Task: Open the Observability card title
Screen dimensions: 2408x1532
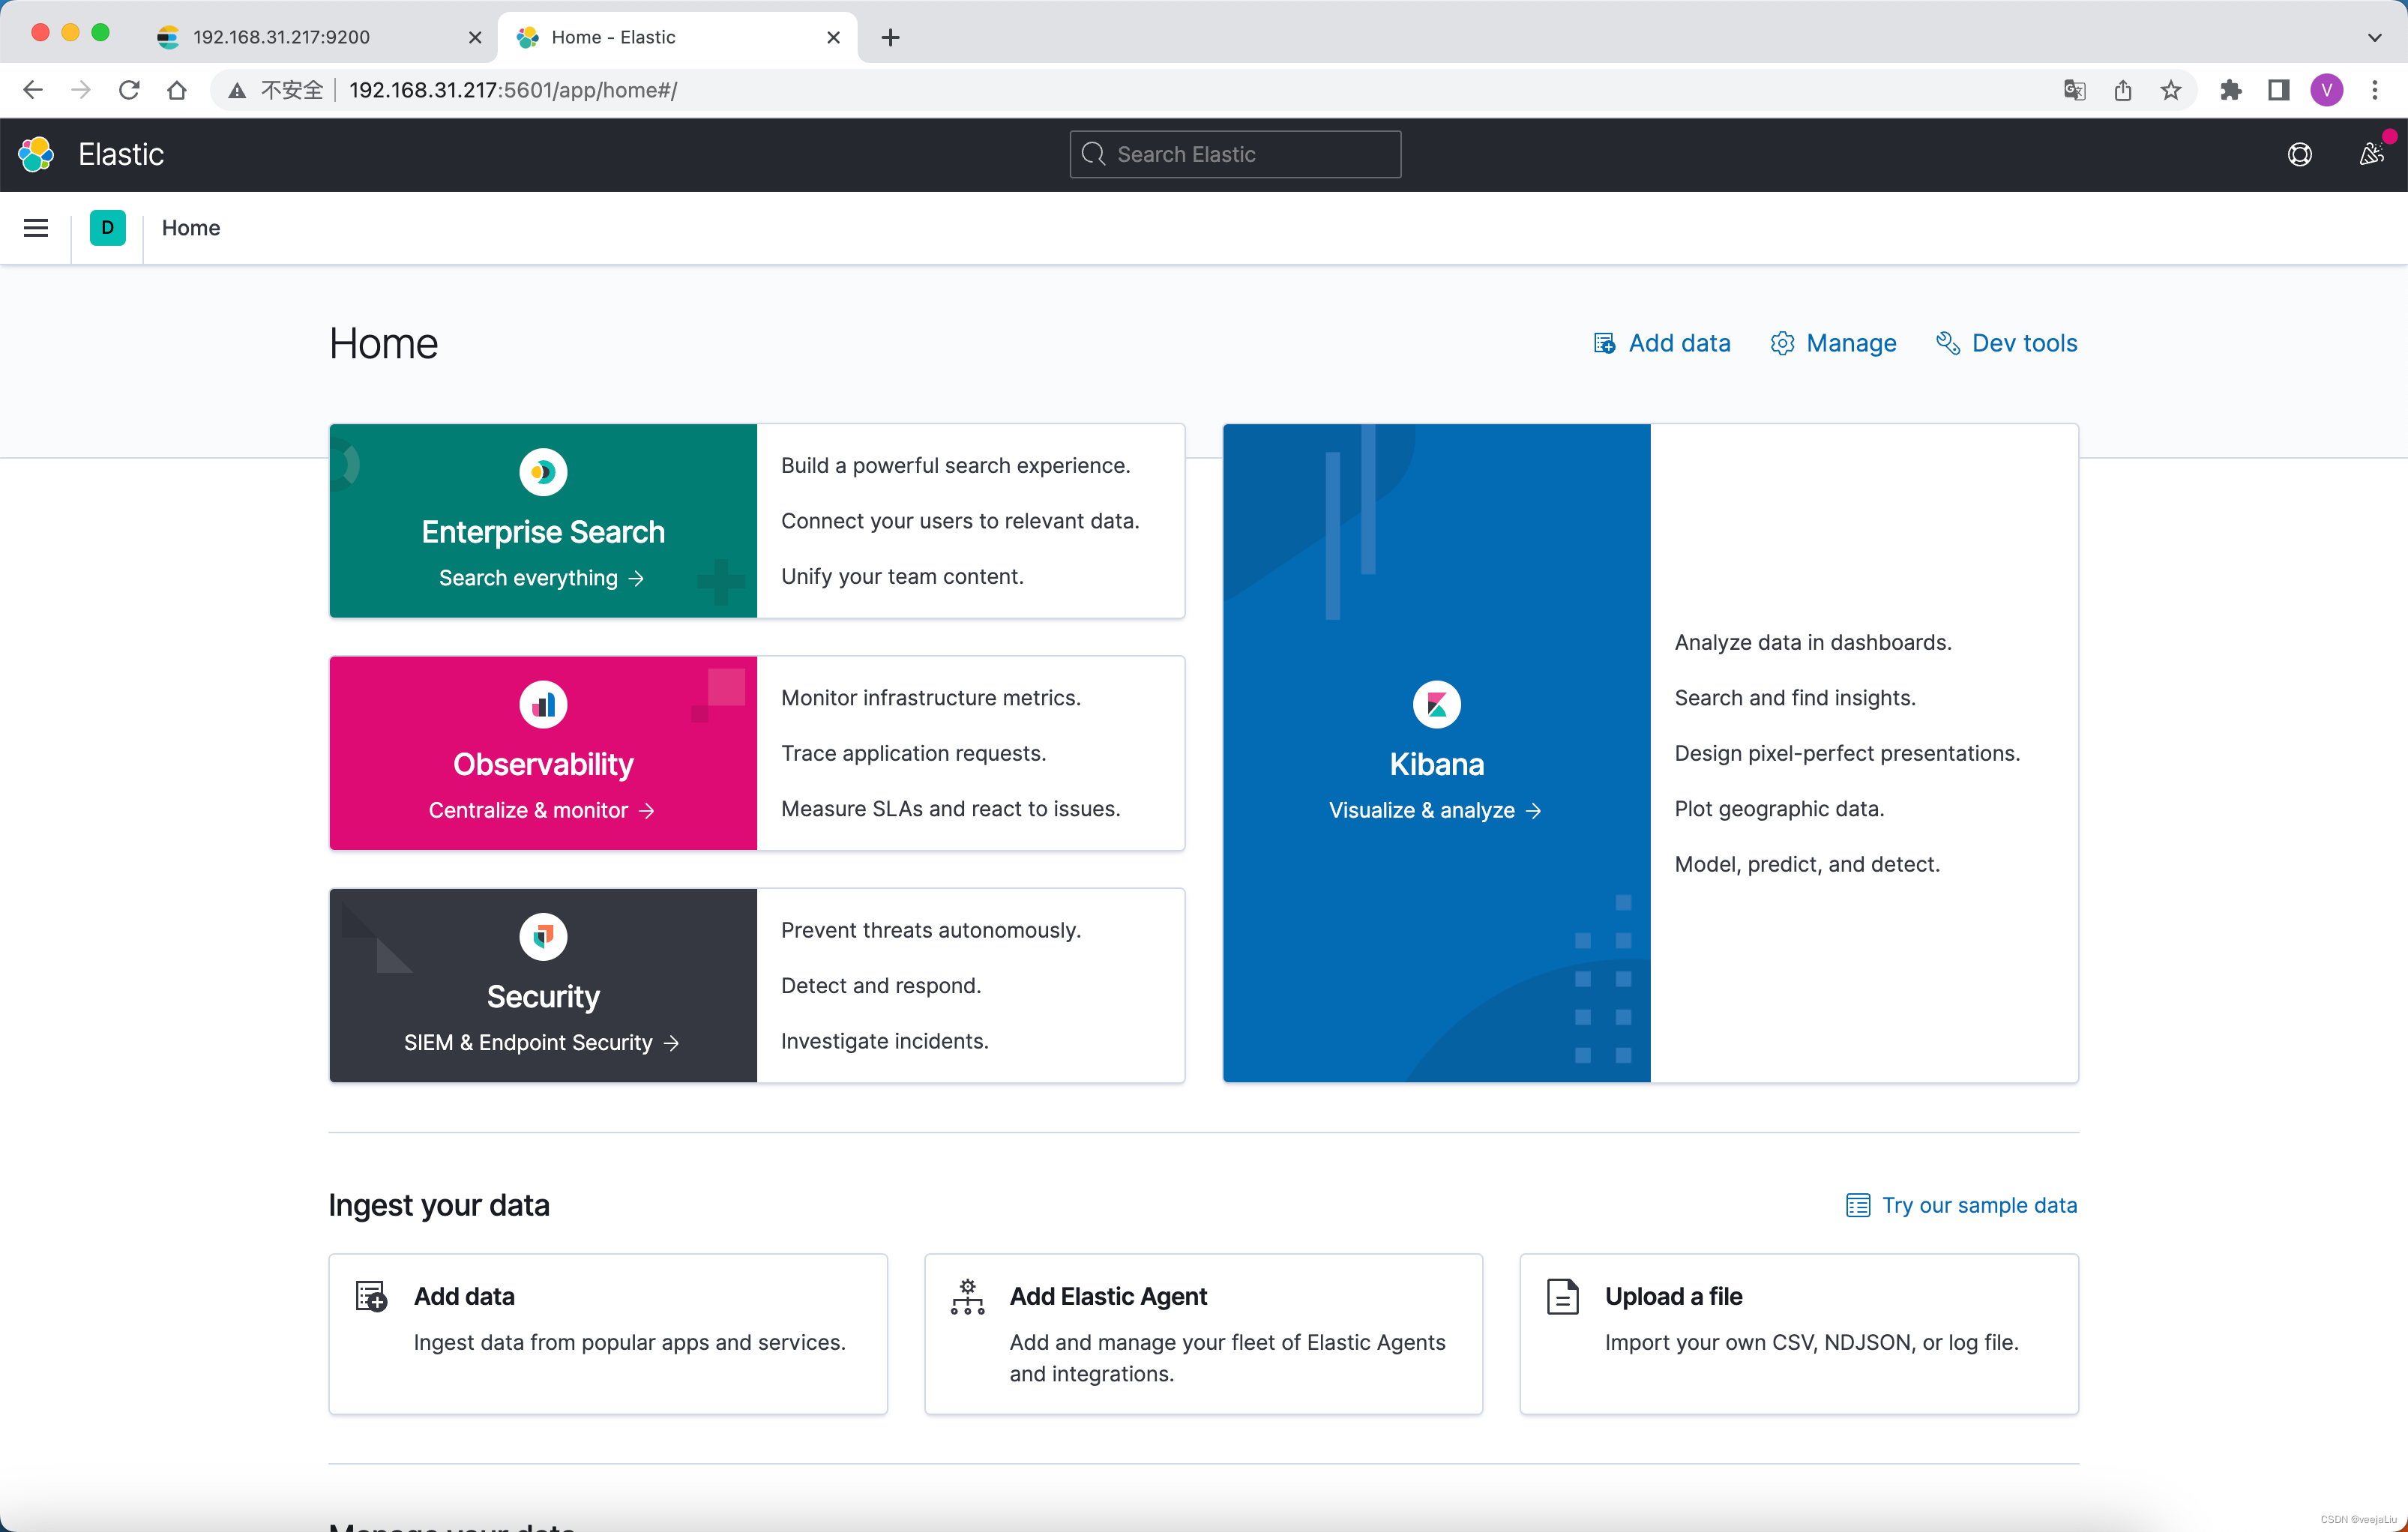Action: tap(543, 764)
